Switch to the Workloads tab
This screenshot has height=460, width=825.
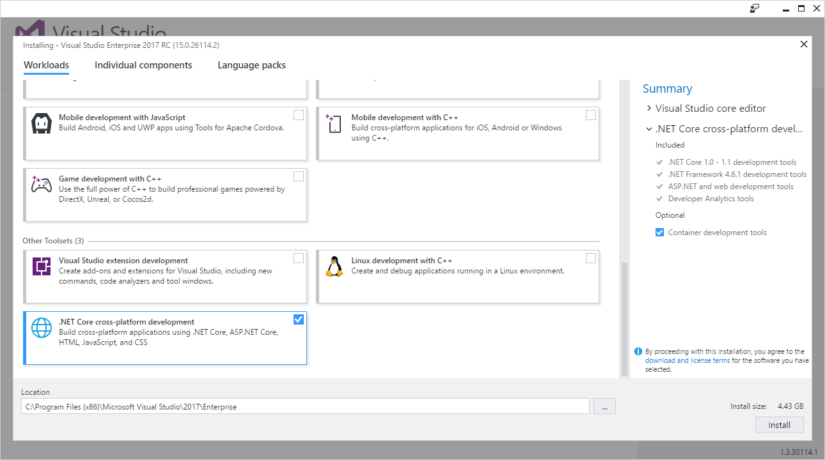click(46, 65)
